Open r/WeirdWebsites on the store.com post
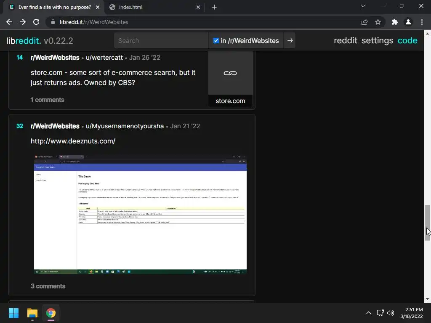 (55, 58)
